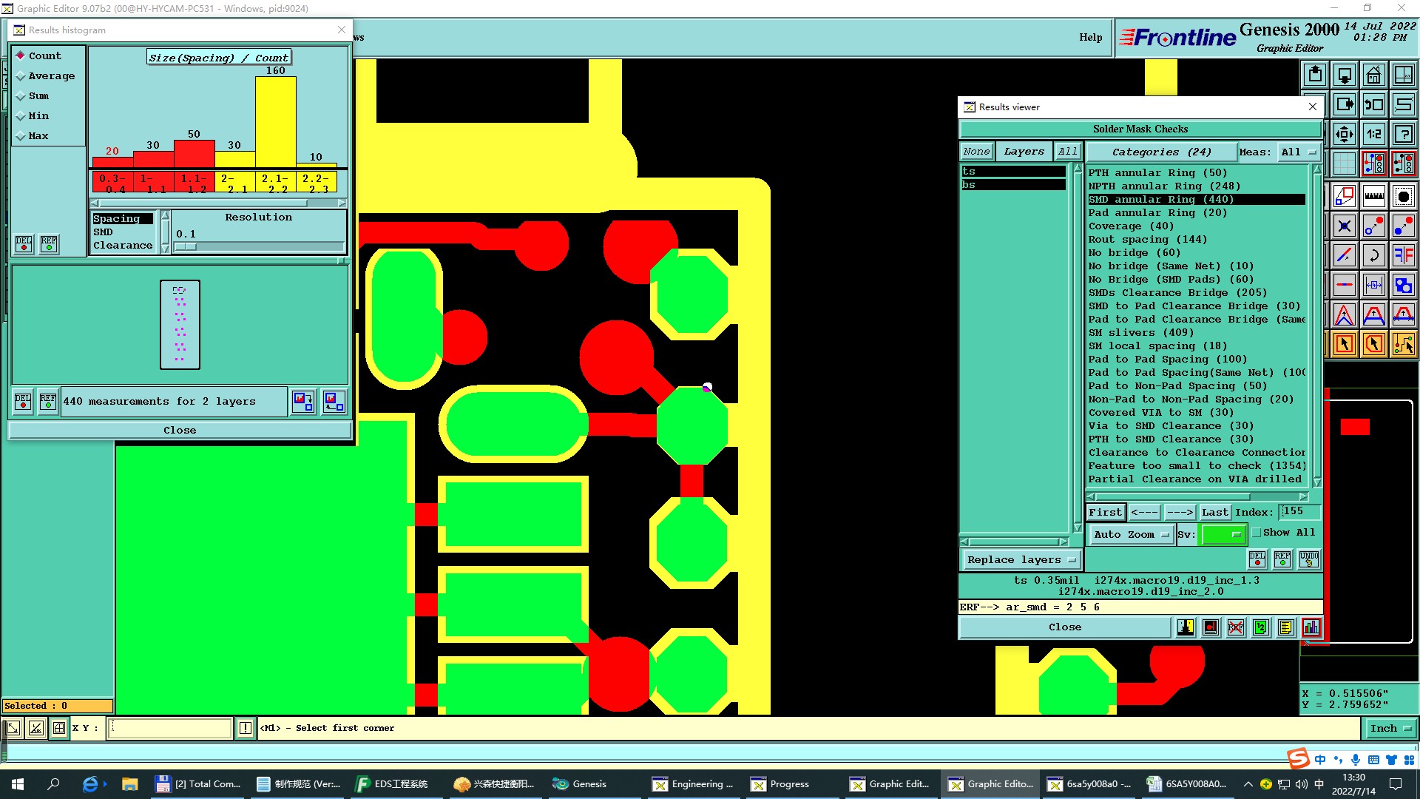
Task: Click the histogram scrollbar right arrow
Action: (x=342, y=203)
